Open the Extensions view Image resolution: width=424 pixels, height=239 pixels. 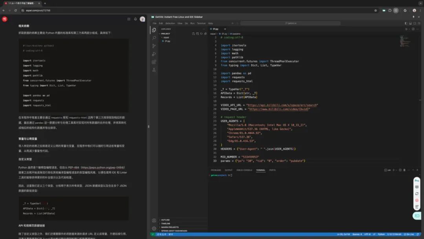154,62
